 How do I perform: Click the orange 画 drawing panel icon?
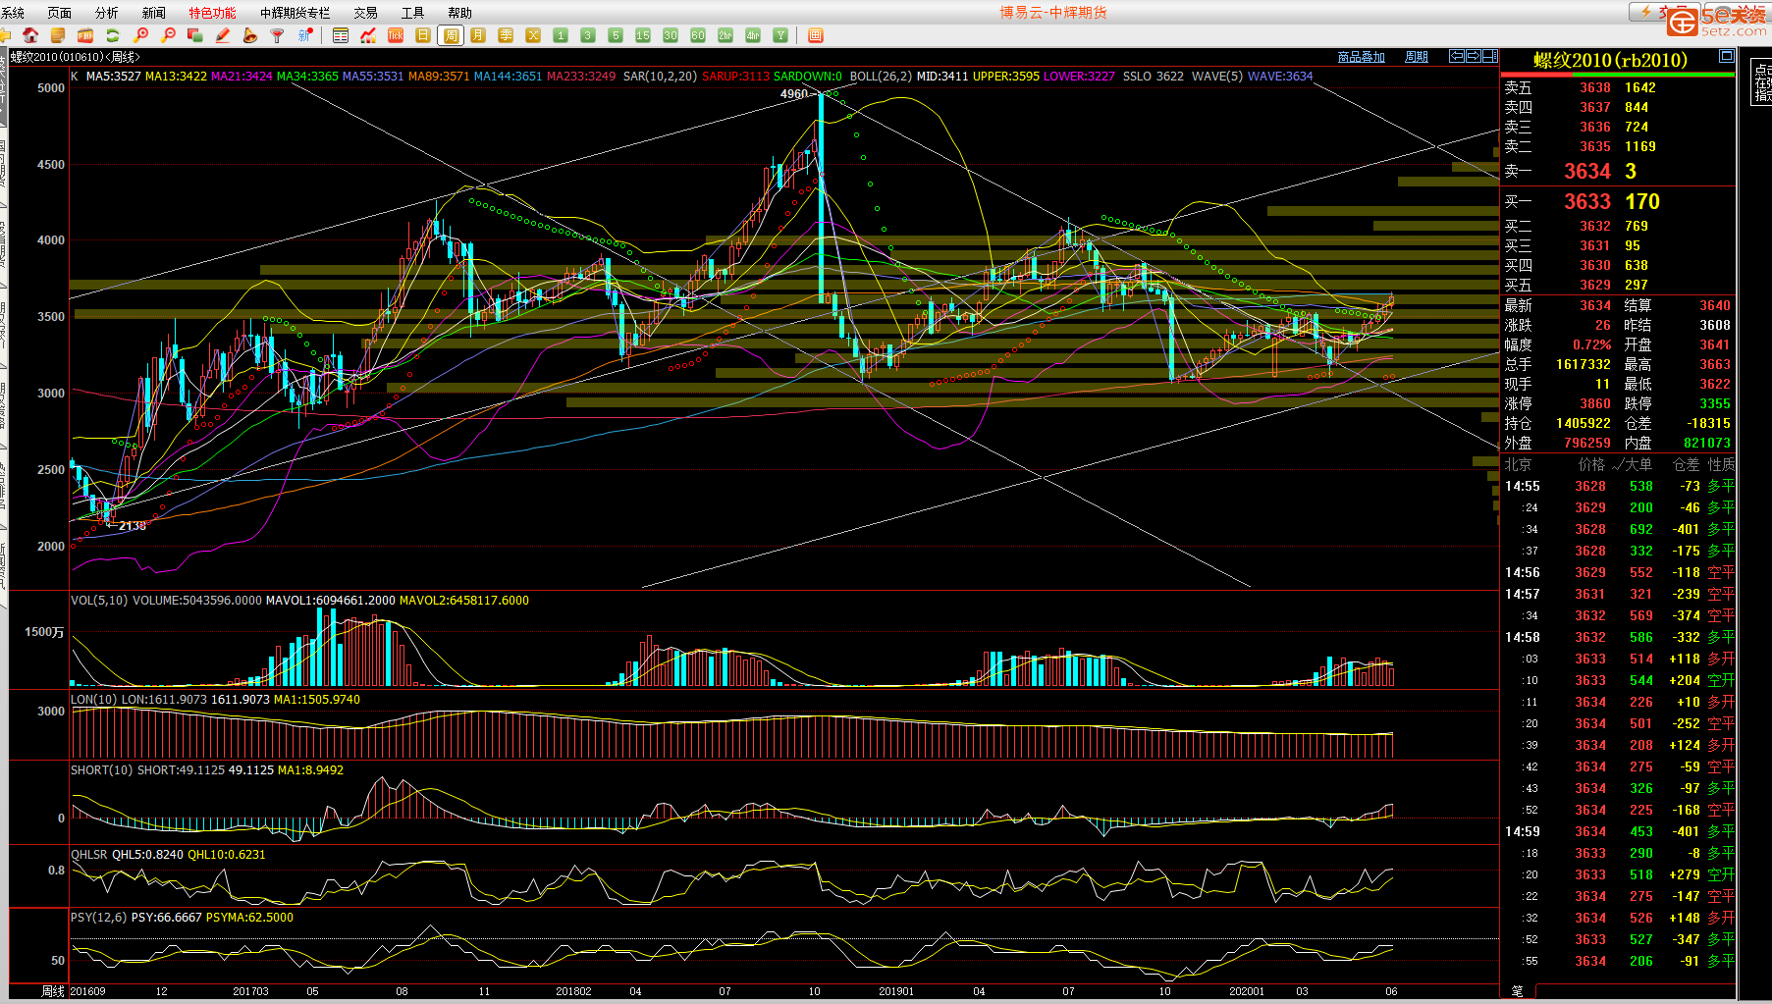[x=815, y=35]
